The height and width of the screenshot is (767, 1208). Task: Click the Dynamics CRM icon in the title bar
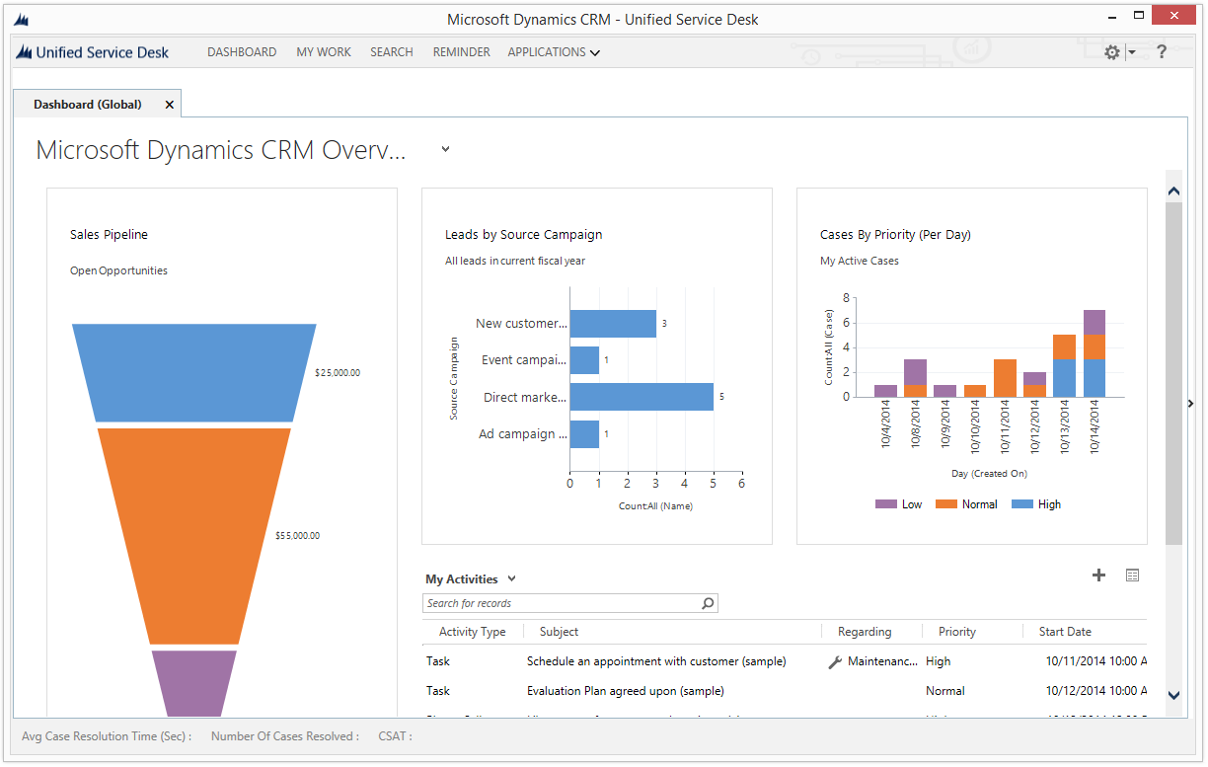tap(21, 18)
